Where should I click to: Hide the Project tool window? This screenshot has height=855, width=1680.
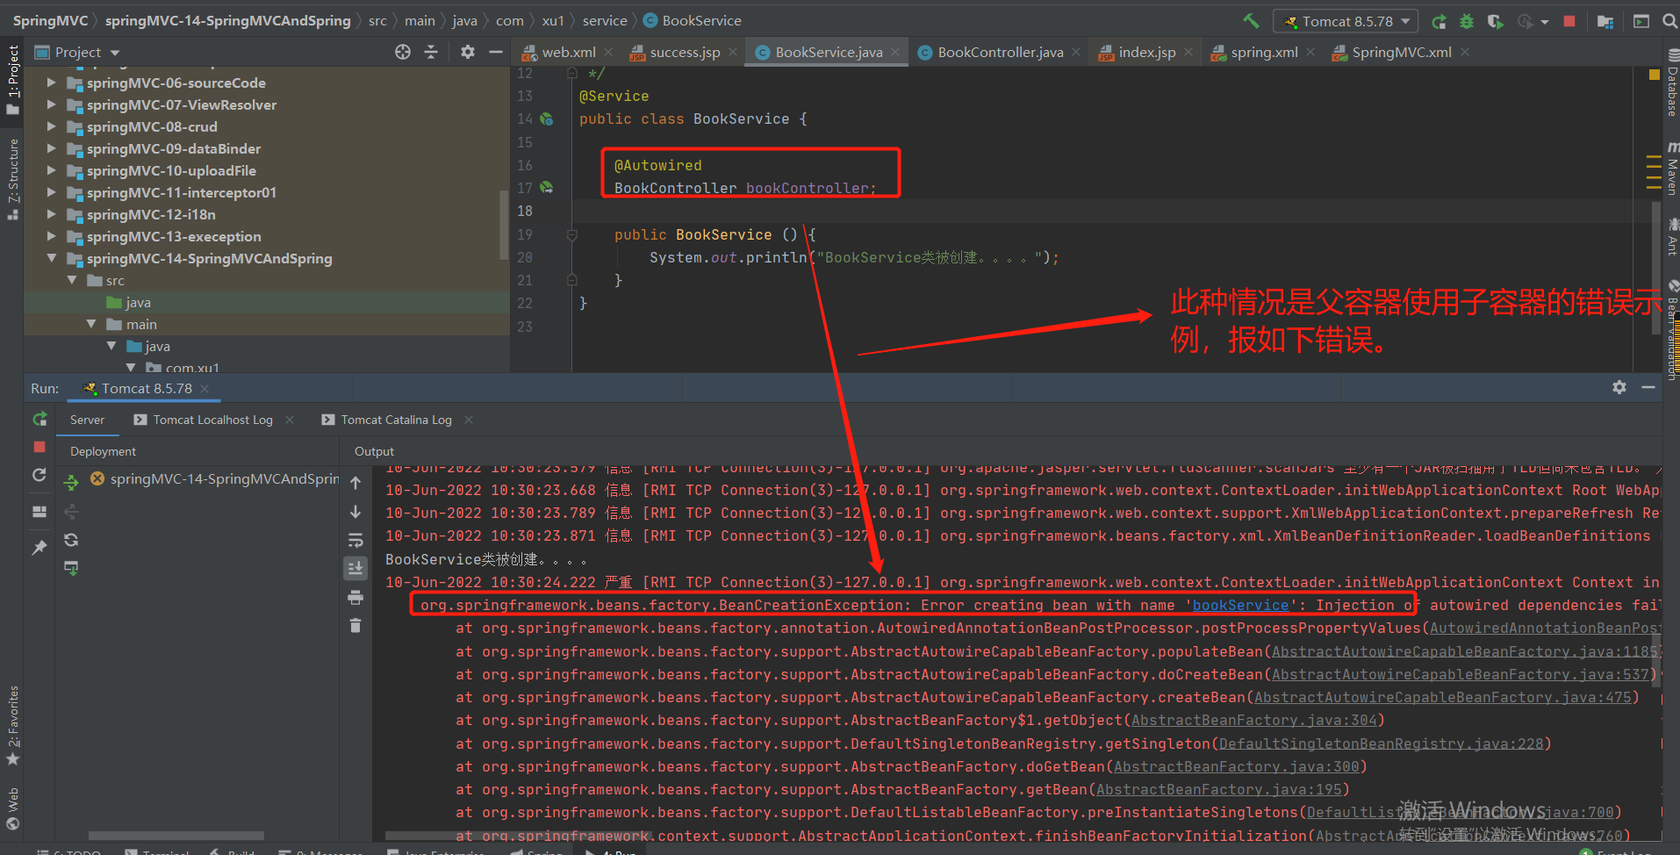pos(495,52)
